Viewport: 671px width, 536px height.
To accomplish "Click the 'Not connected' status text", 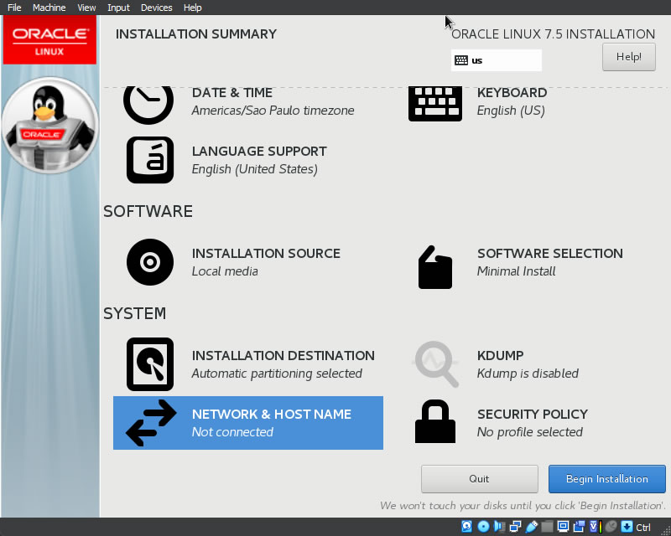I will coord(232,432).
